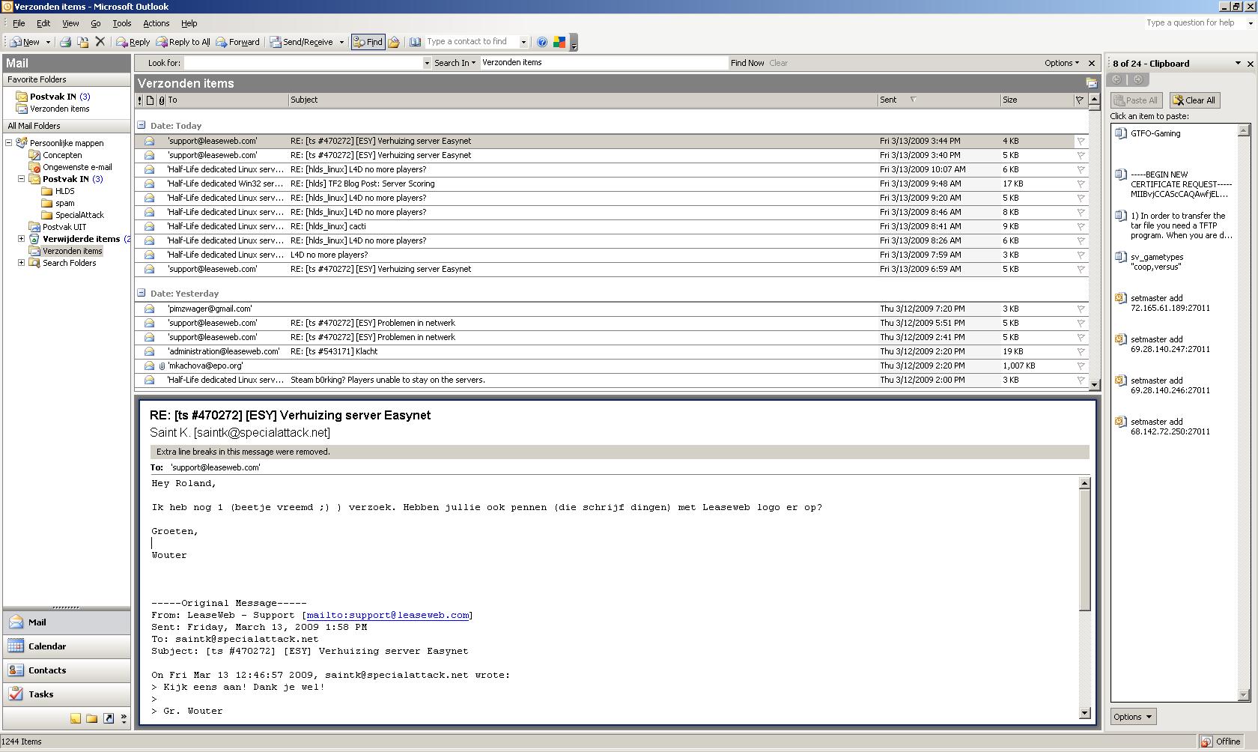Click the New mail message icon

click(25, 42)
